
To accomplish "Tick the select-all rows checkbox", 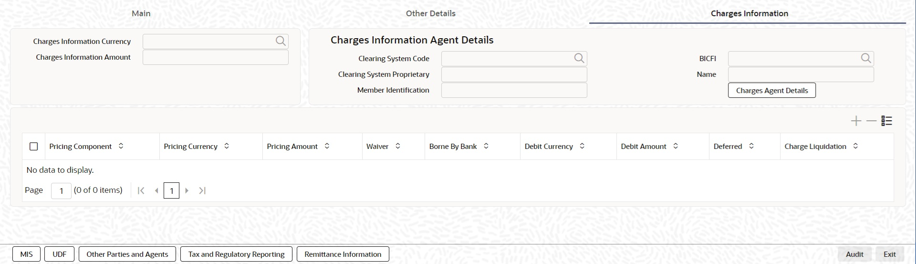I will 34,147.
